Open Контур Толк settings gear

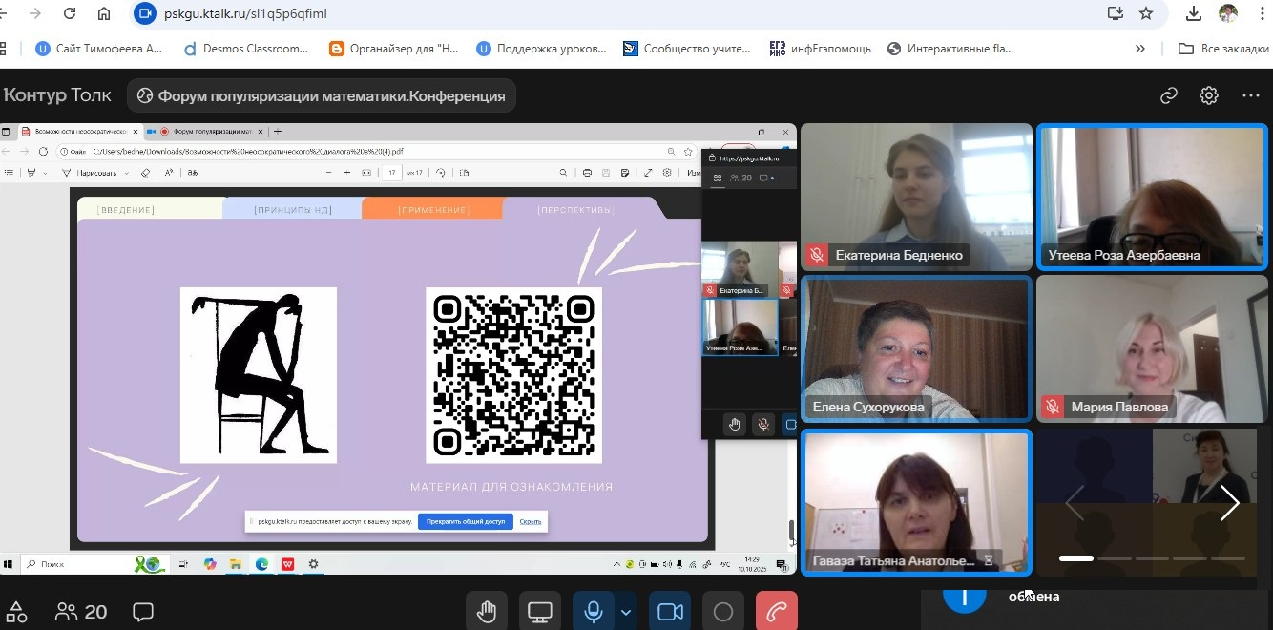click(1209, 95)
